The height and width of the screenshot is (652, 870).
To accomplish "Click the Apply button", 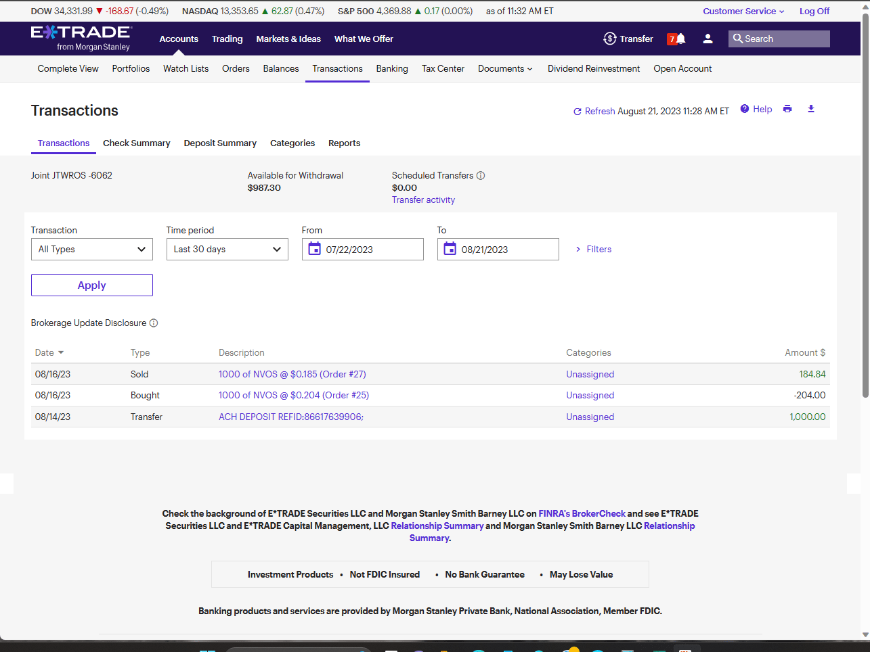I will [x=92, y=285].
